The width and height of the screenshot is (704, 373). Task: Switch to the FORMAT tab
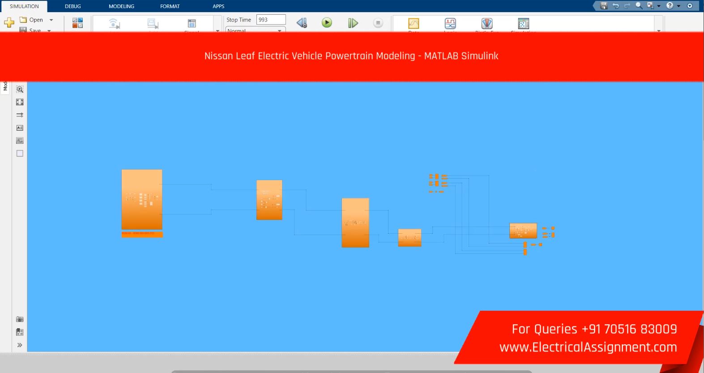pos(170,6)
